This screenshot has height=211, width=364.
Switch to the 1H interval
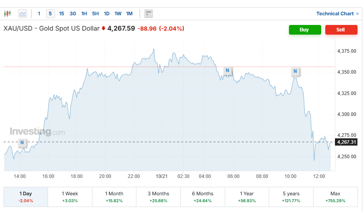84,14
